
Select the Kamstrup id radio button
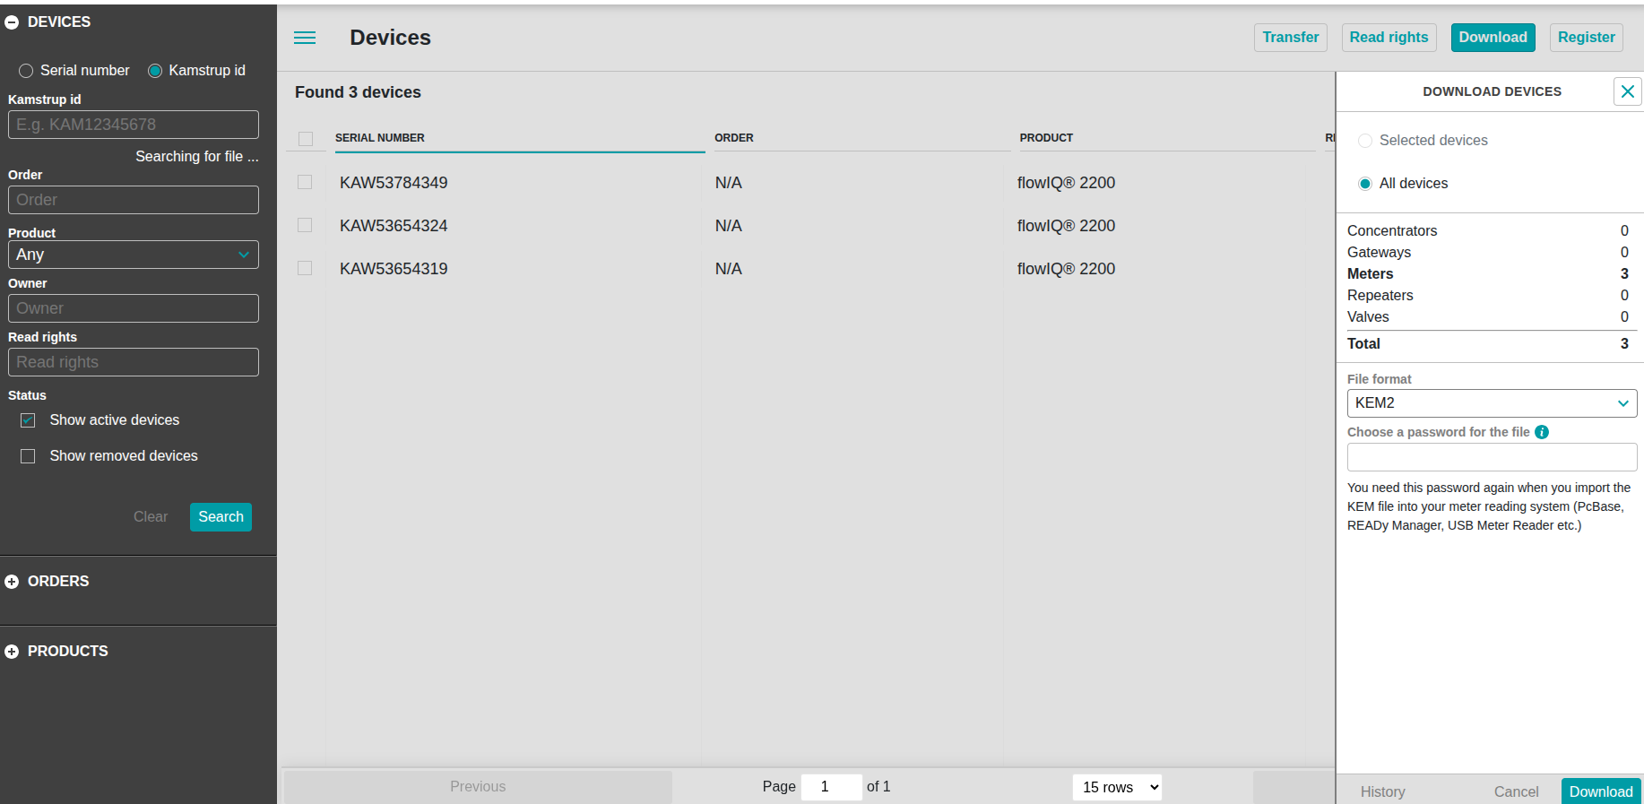click(x=155, y=71)
